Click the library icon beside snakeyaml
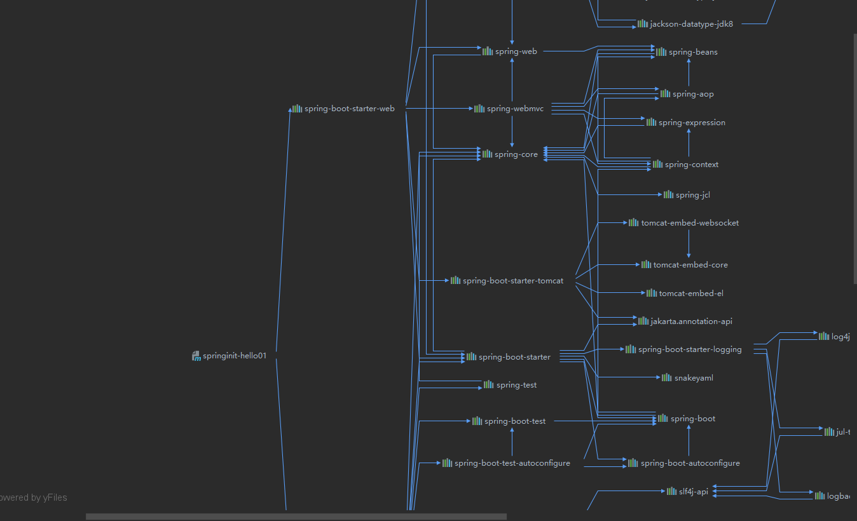This screenshot has width=857, height=521. pyautogui.click(x=667, y=378)
